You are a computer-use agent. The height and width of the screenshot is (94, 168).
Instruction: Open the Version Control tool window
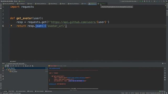click(x=21, y=91)
